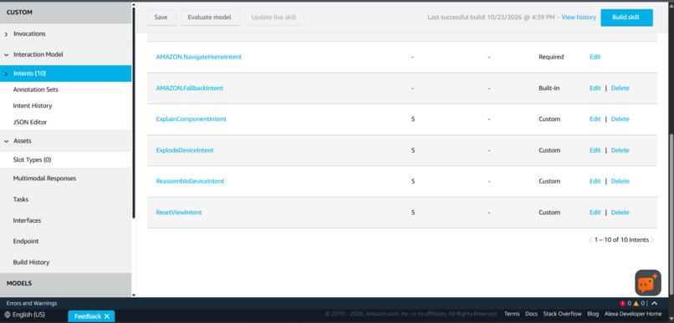Collapse the Assets section
Image resolution: width=674 pixels, height=323 pixels.
(x=6, y=141)
